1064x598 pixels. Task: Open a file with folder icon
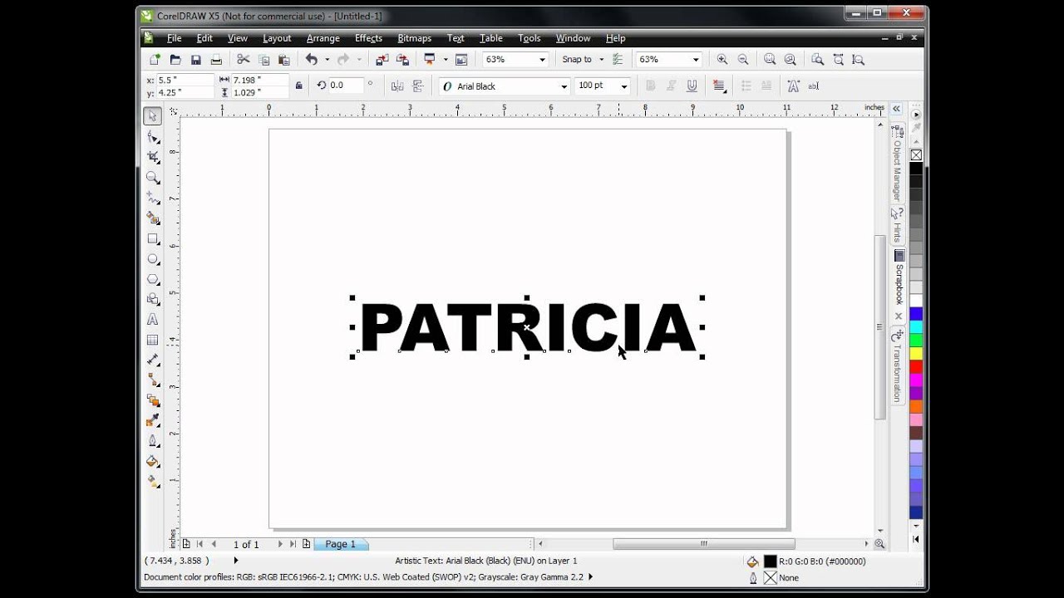pyautogui.click(x=175, y=60)
